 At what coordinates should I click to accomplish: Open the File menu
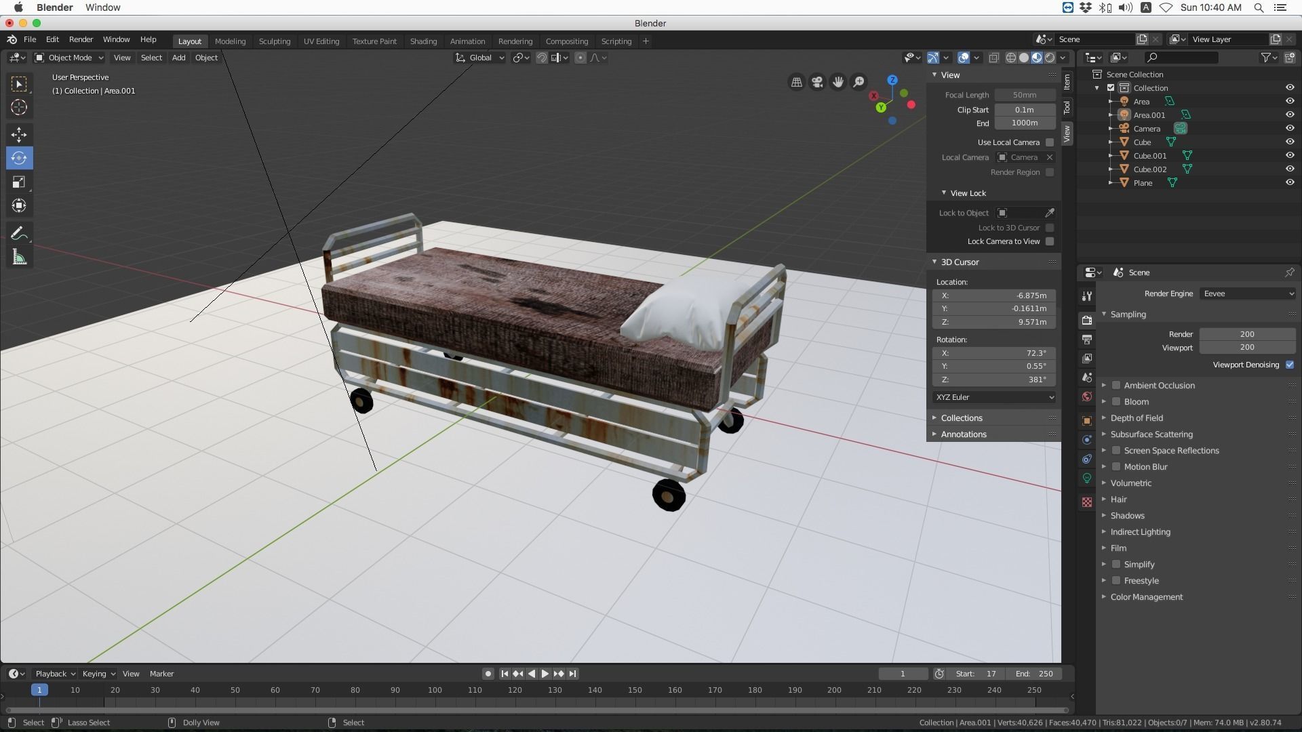pyautogui.click(x=30, y=39)
